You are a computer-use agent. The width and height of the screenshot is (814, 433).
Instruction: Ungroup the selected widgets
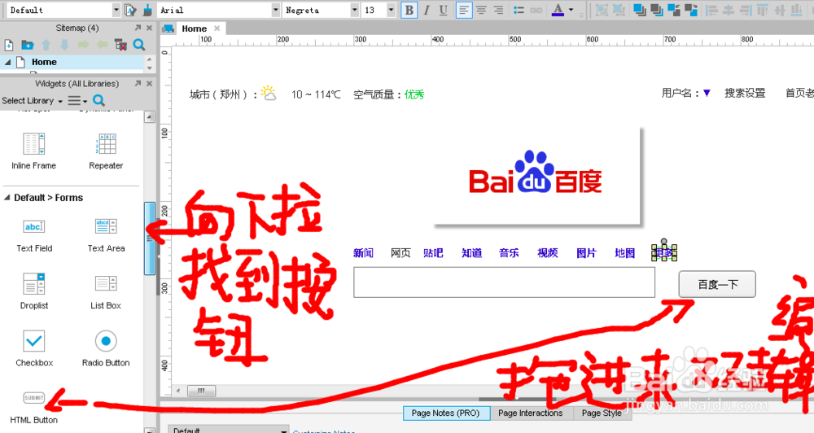[619, 10]
